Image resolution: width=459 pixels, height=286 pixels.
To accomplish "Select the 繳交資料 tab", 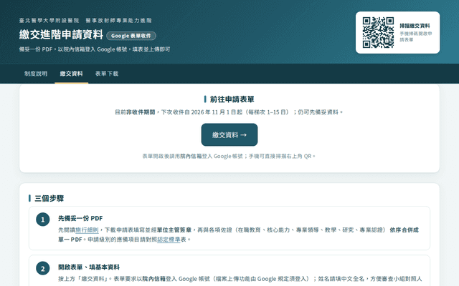I will (x=72, y=74).
